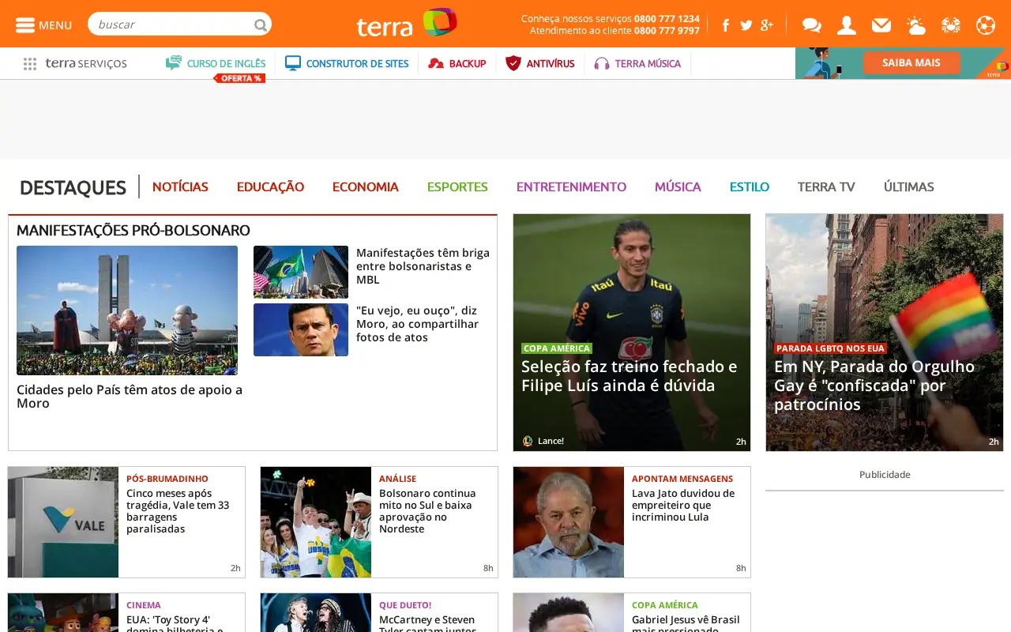This screenshot has width=1011, height=632.
Task: Open the chat bubbles icon
Action: (812, 25)
